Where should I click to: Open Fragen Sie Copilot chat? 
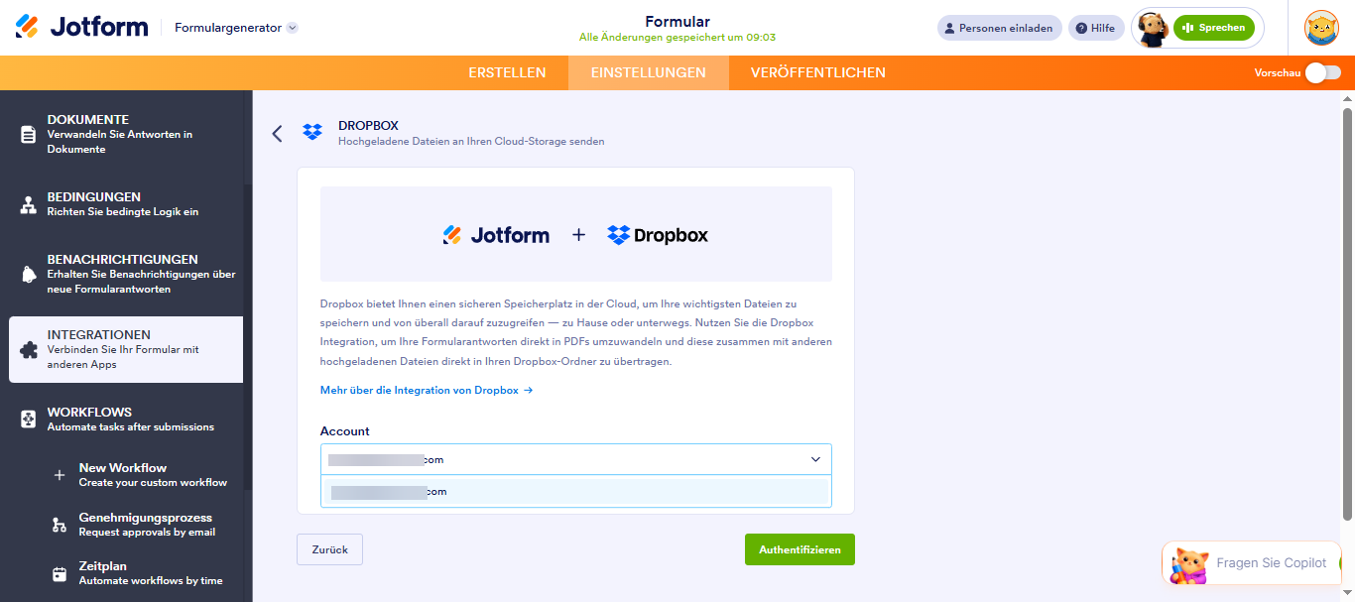click(1252, 563)
